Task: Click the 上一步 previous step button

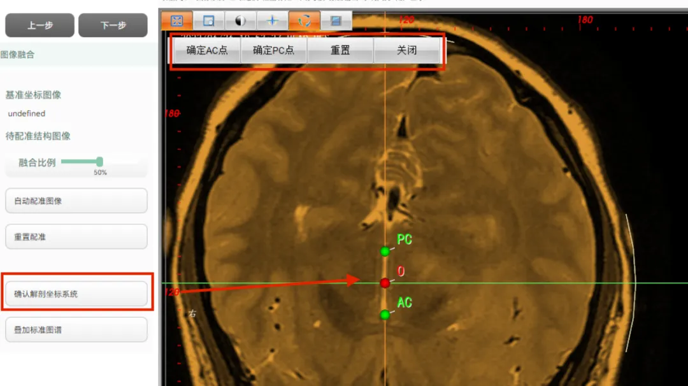Action: coord(40,25)
